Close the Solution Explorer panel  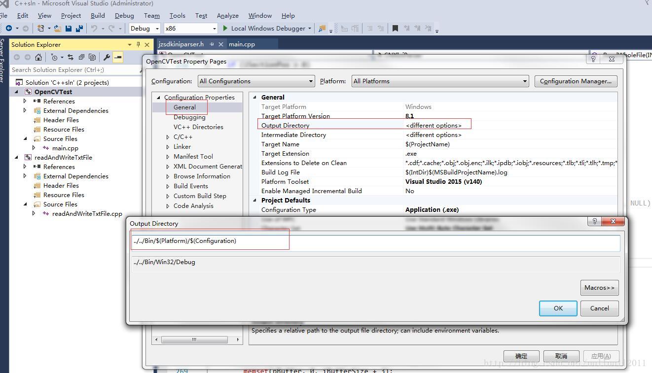pos(147,44)
